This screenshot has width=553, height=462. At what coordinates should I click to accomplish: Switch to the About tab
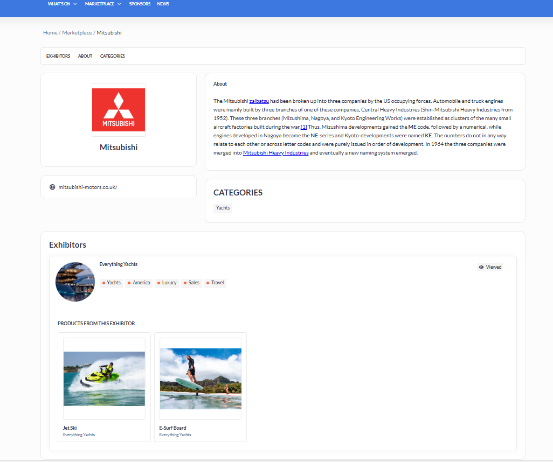pyautogui.click(x=85, y=56)
